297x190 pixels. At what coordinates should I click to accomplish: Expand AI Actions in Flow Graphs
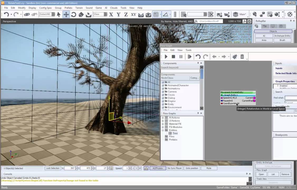click(163, 118)
